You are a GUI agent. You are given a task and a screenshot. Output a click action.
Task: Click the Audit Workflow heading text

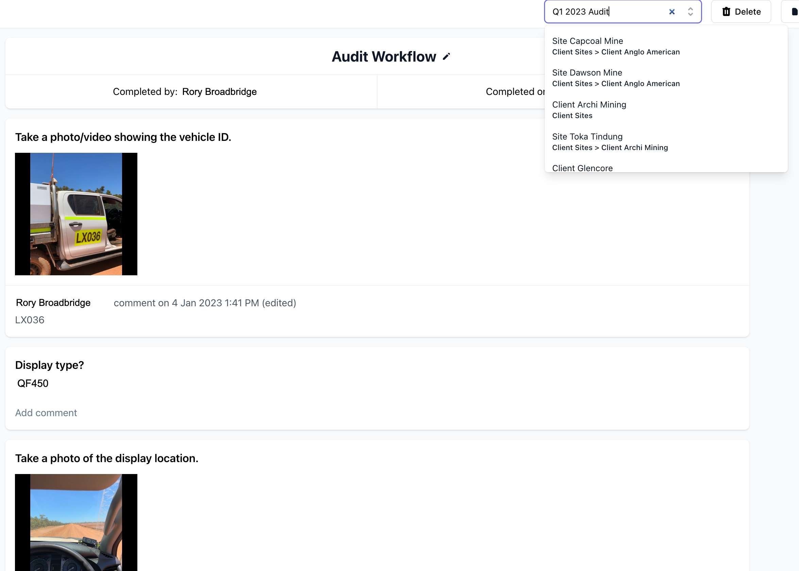pyautogui.click(x=384, y=56)
